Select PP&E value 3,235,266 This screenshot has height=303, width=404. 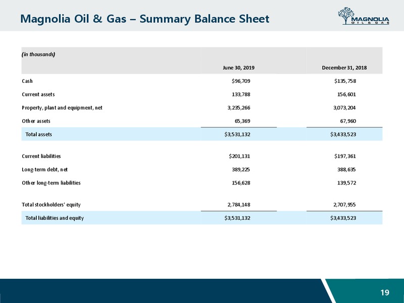coord(239,108)
